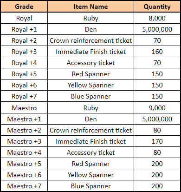Viewport: 181px width, 192px height.
Task: Click the Royal +6 Yellow Spanner cell
Action: (90, 85)
